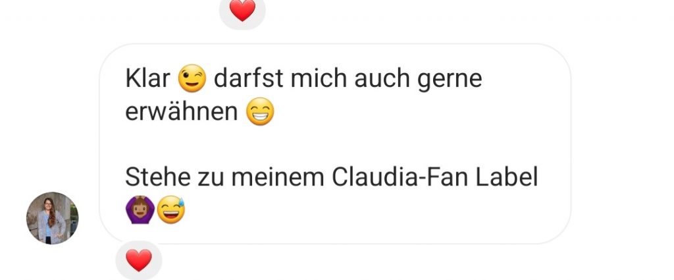The image size is (674, 280).
Task: Tap the red heart reaction below the message
Action: click(138, 261)
